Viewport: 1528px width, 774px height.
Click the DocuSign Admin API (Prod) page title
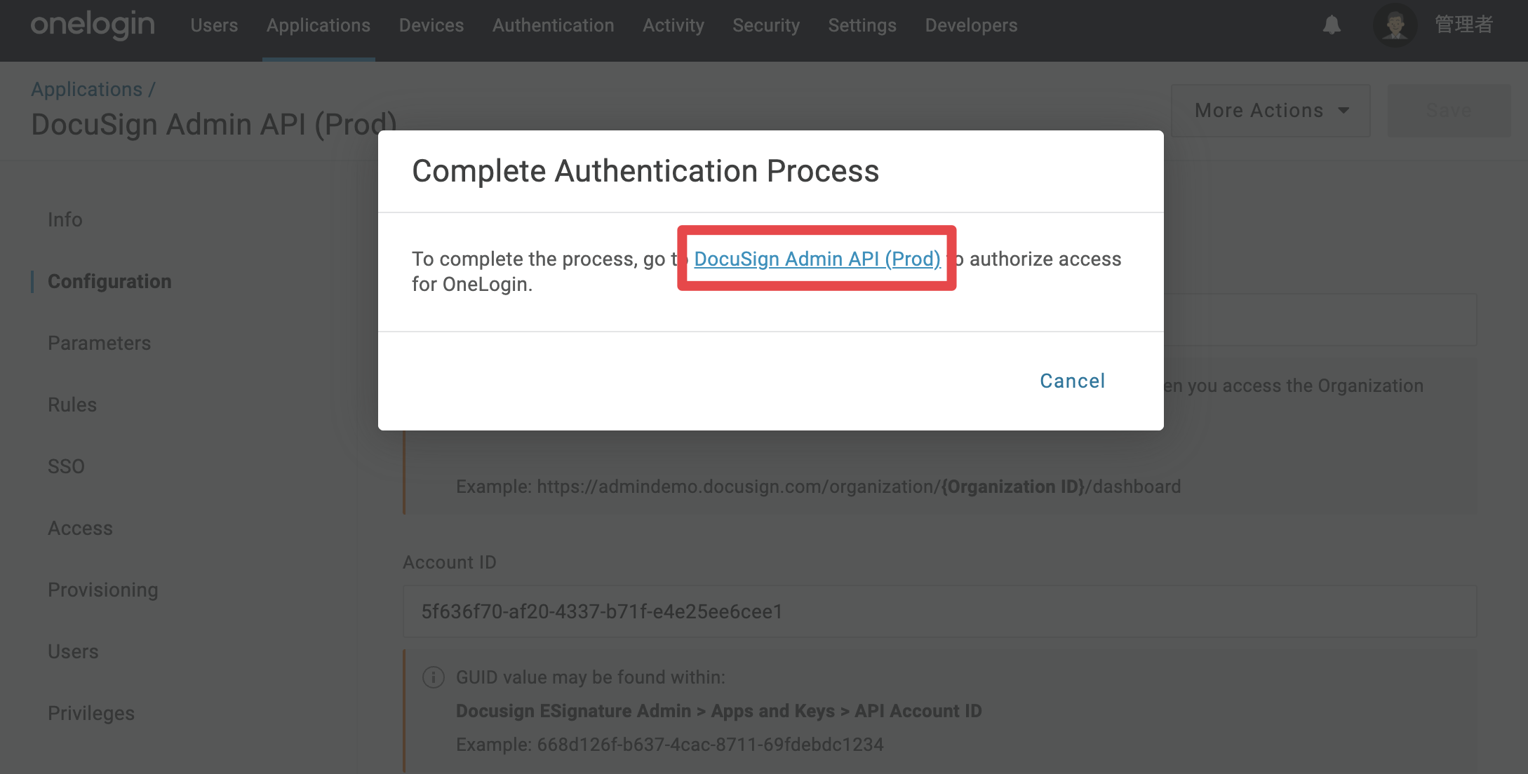point(213,125)
